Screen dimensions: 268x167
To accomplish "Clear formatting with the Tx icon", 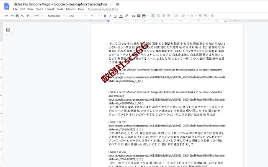I will pyautogui.click(x=212, y=16).
